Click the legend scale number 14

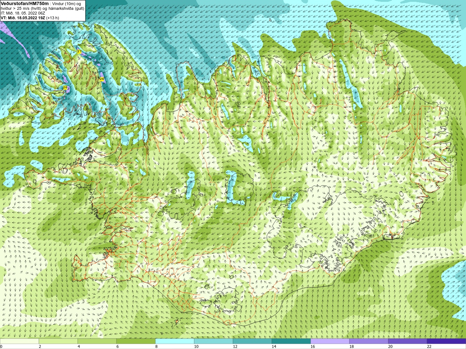click(x=274, y=346)
